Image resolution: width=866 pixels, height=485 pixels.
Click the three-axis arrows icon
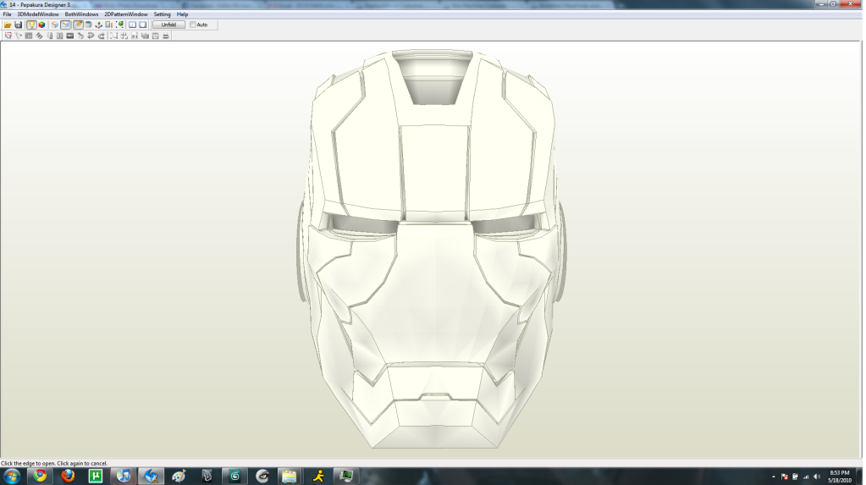click(x=99, y=25)
